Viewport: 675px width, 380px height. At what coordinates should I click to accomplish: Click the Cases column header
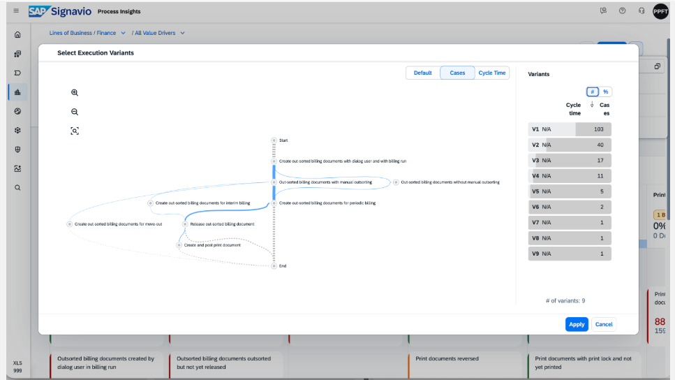pos(604,109)
